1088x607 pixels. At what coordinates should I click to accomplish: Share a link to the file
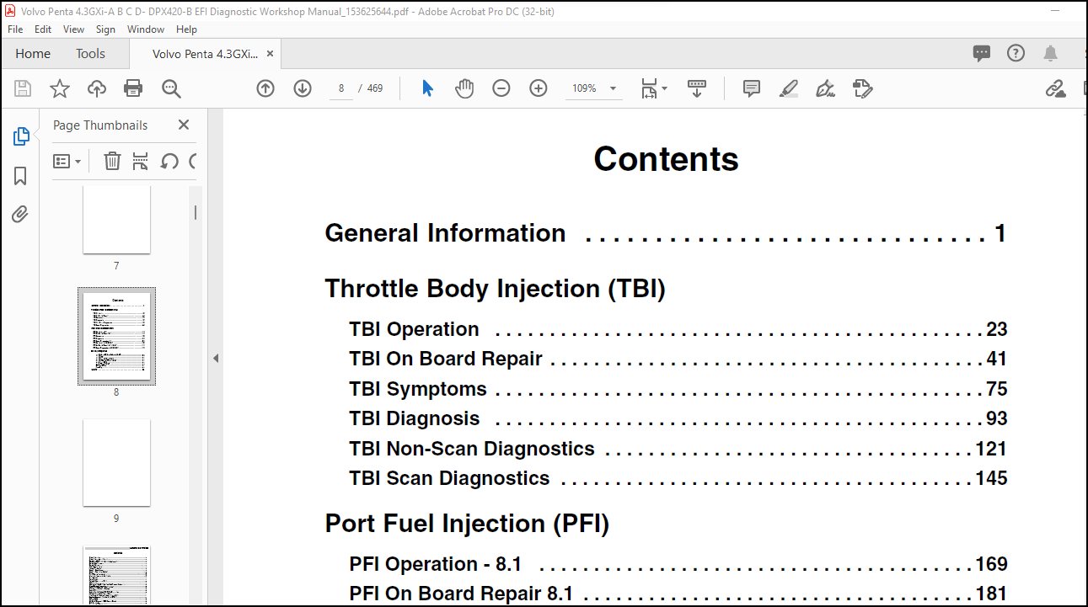1055,88
